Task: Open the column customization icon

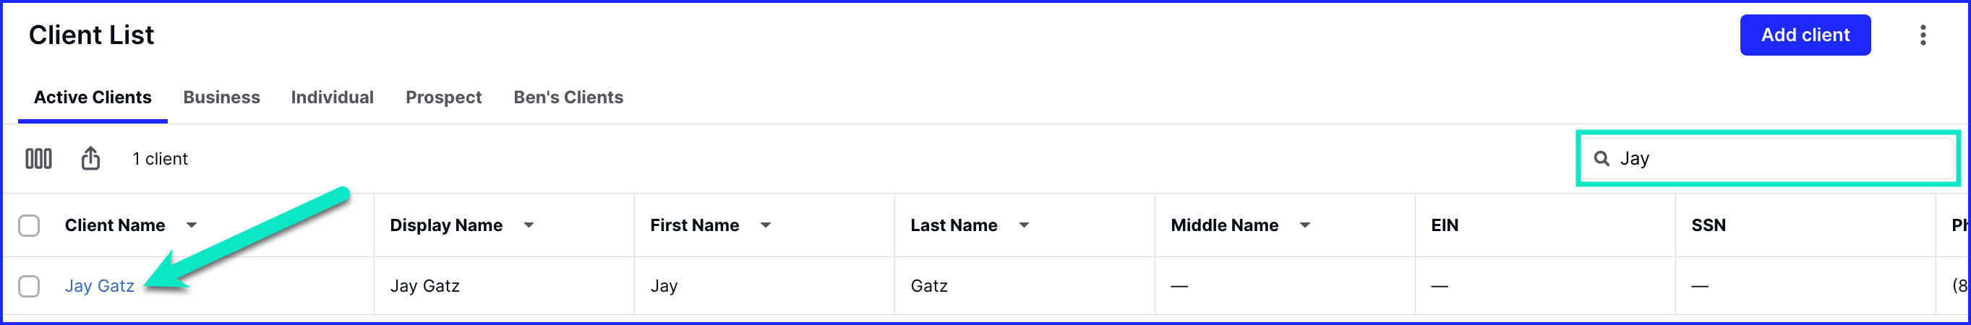Action: click(x=38, y=158)
